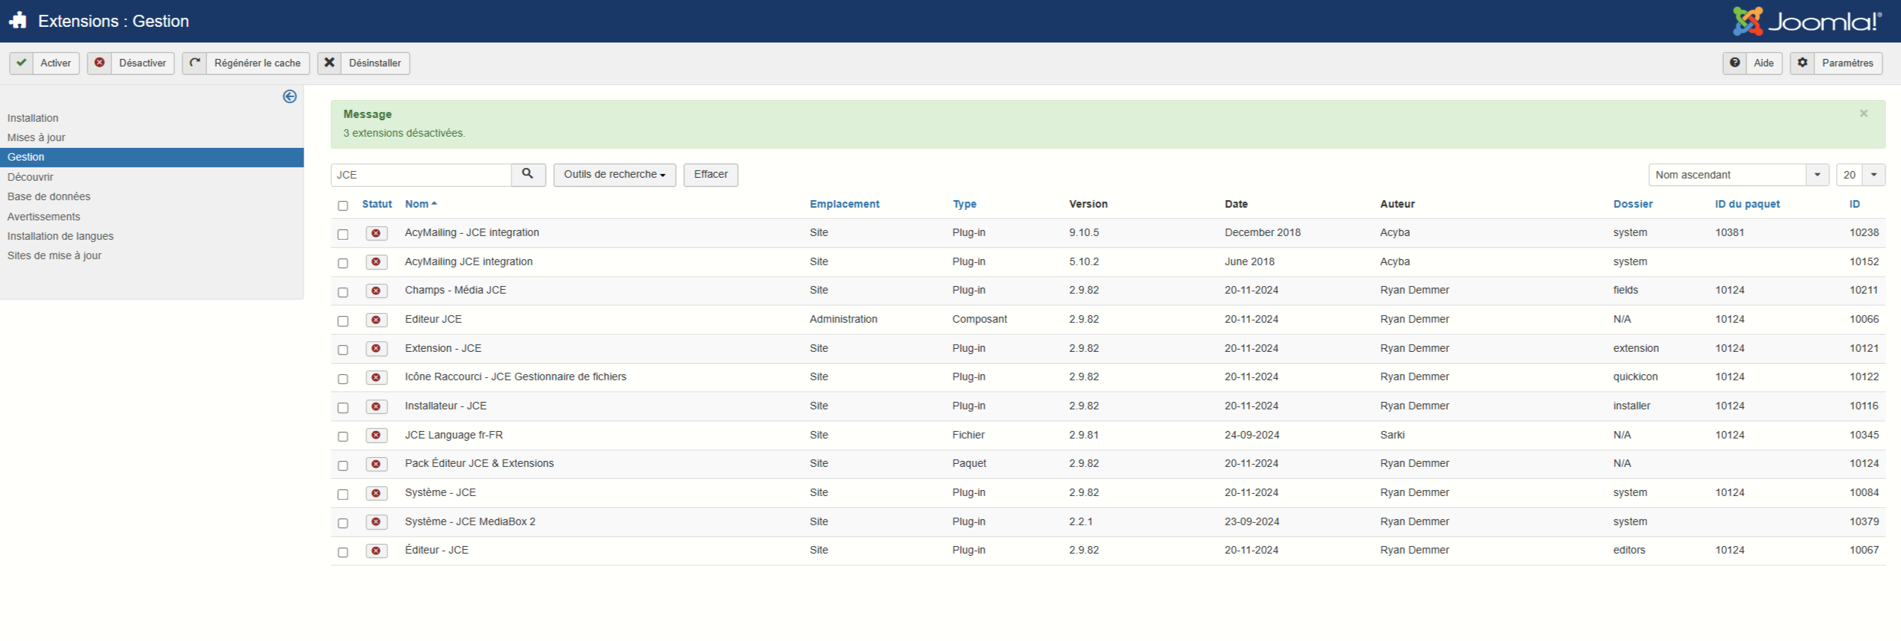The image size is (1901, 641).
Task: Select Gestion in the sidebar
Action: coord(152,157)
